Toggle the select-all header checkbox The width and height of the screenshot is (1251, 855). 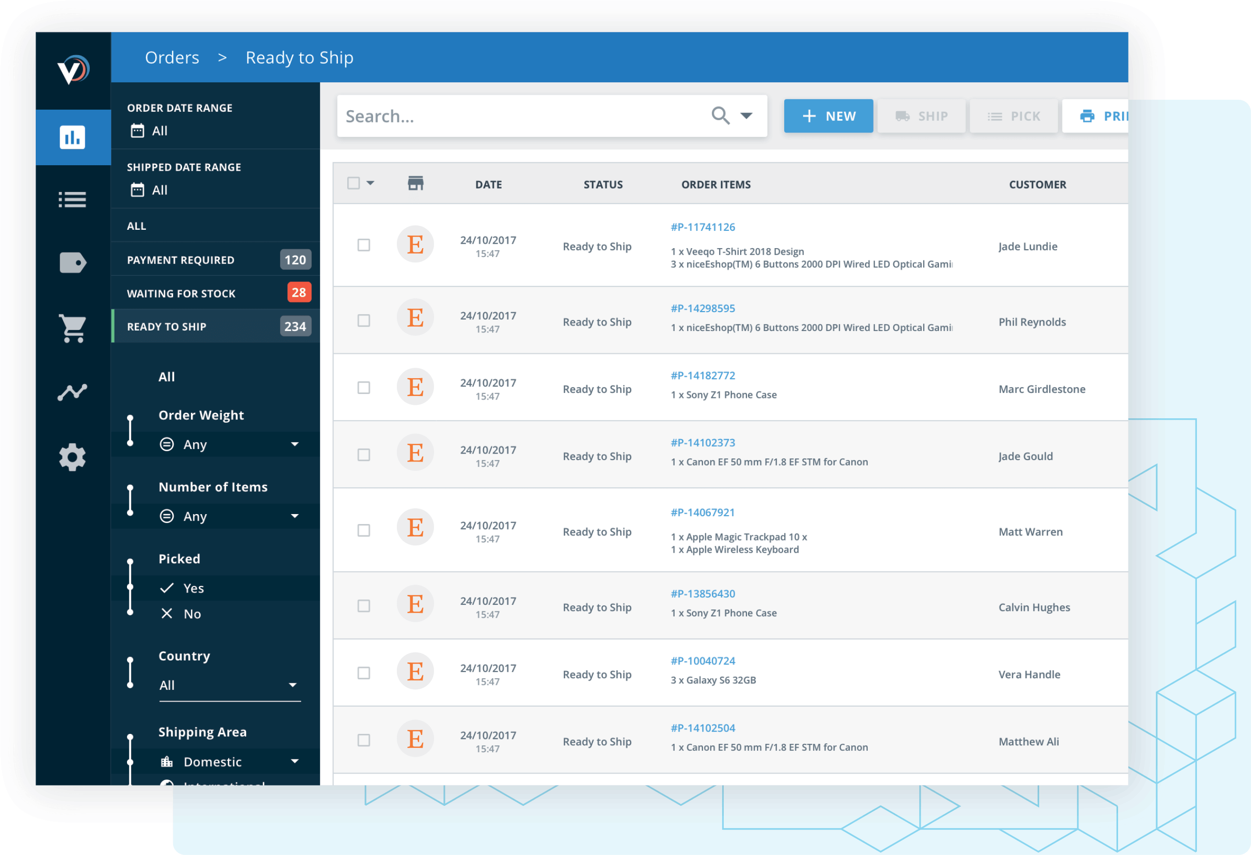click(354, 184)
